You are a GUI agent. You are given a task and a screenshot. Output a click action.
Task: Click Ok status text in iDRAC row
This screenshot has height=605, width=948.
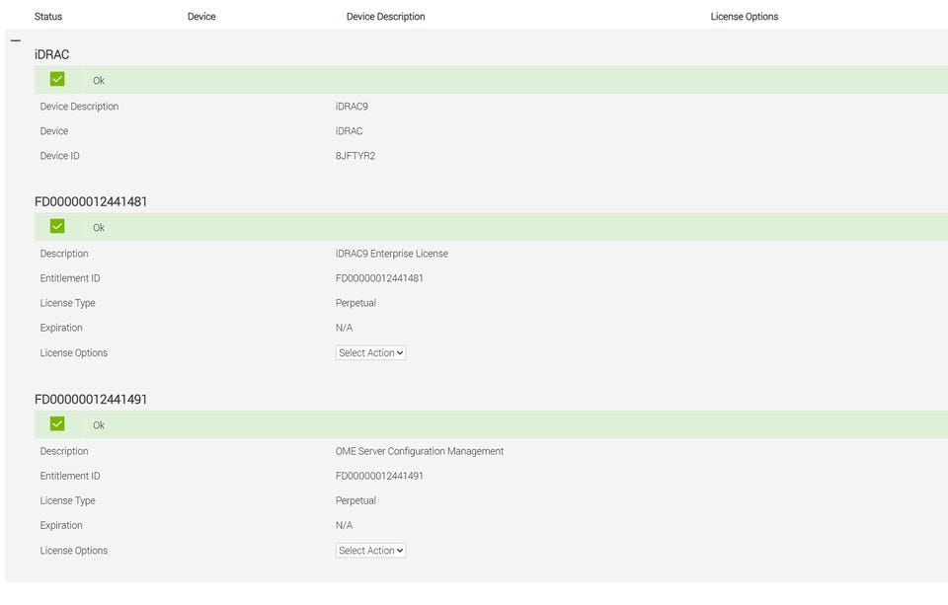click(x=99, y=80)
